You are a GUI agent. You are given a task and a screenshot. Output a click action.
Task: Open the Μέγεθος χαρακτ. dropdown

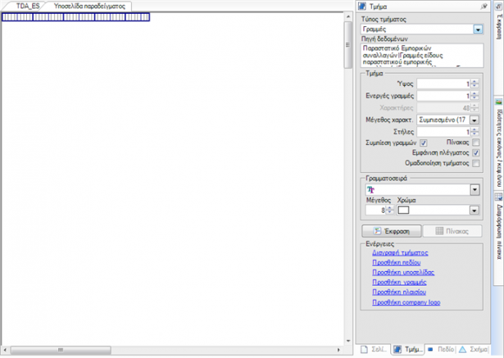(x=474, y=120)
